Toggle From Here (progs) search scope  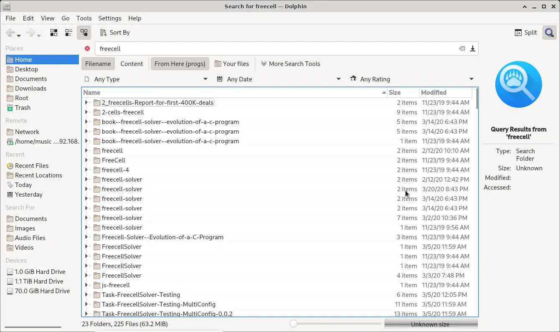coord(180,64)
